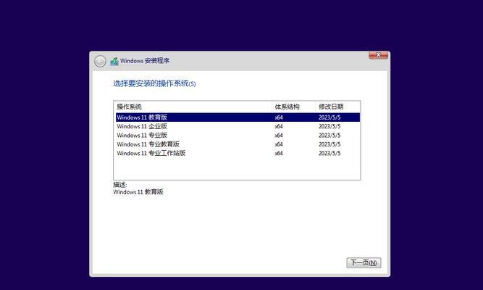
Task: Click the 操作系统 column header
Action: tap(193, 107)
